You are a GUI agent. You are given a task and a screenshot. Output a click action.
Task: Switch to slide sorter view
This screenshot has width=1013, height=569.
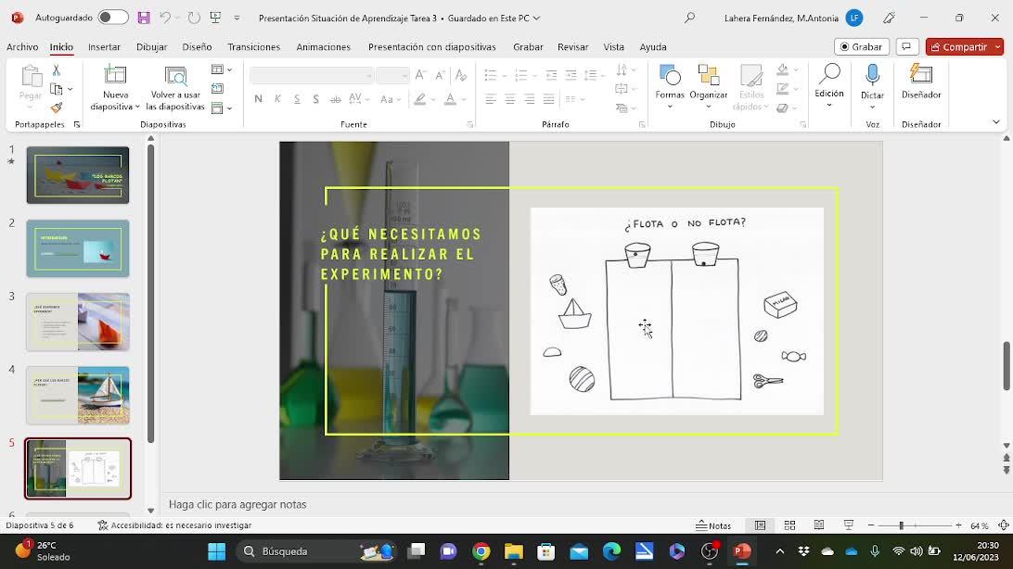[789, 525]
